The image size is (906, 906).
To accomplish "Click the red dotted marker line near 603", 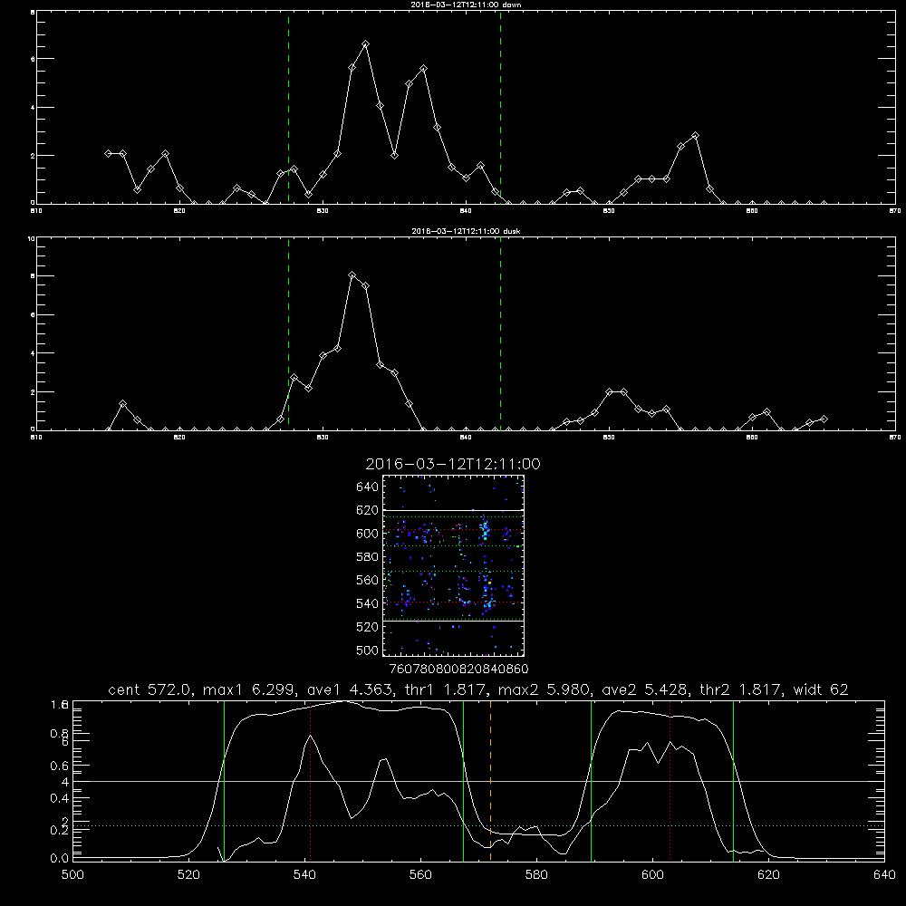I will [x=670, y=781].
